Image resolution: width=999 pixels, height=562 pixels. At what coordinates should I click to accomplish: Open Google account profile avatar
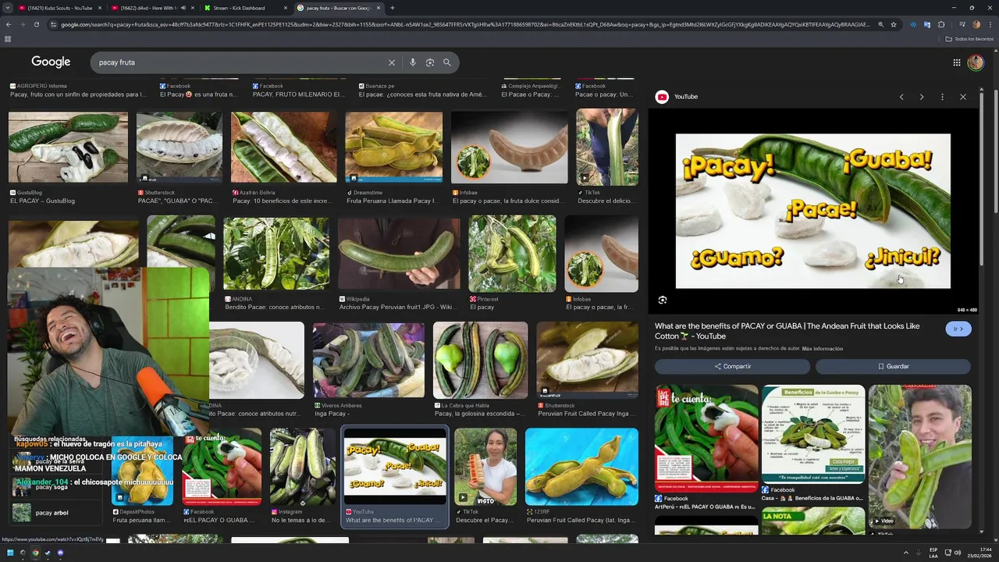click(976, 62)
